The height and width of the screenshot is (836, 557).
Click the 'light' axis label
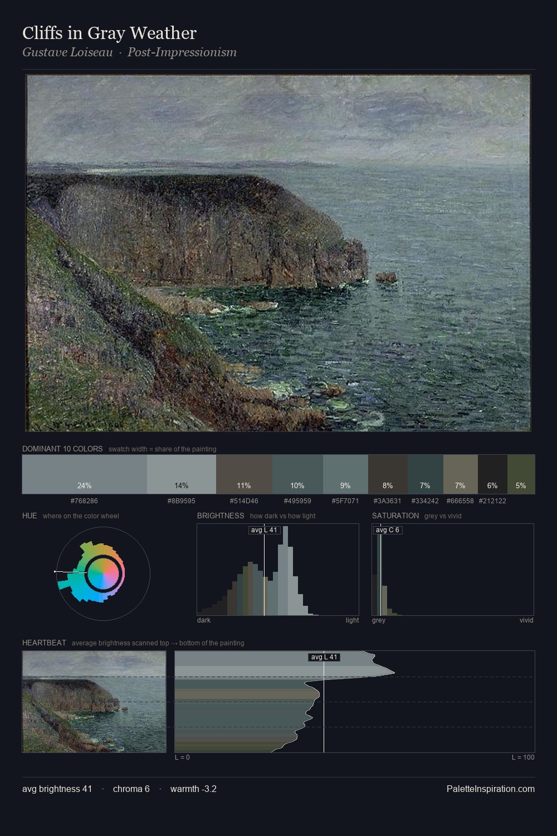(x=353, y=620)
